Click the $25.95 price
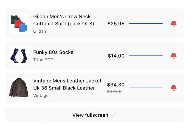Viewport: 192px width, 130px height. point(116,24)
